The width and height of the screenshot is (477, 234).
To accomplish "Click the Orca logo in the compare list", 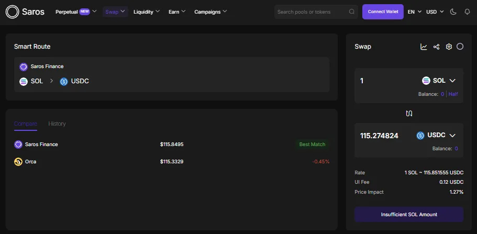I will tap(18, 162).
